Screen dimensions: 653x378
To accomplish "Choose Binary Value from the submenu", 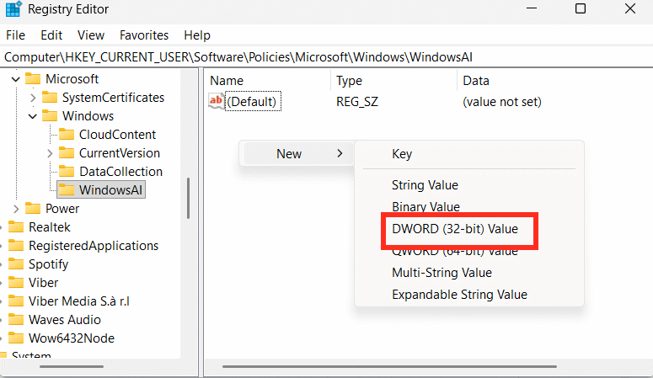I will point(426,207).
